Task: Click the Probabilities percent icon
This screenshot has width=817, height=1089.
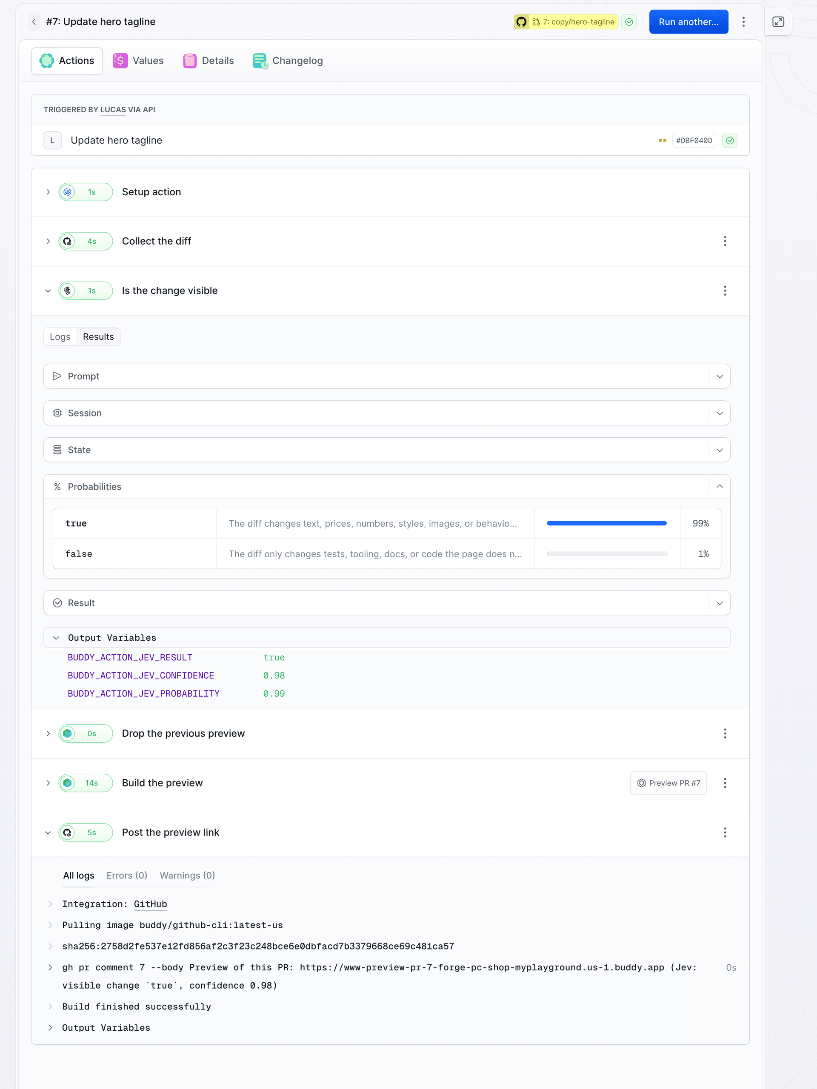Action: coord(57,487)
